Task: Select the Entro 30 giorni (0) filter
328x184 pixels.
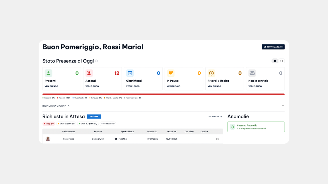Action: pyautogui.click(x=88, y=124)
